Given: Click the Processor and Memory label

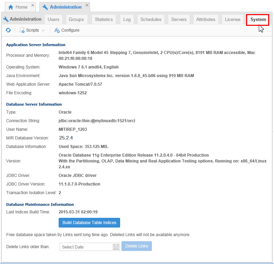Looking at the screenshot, I should (28, 55).
